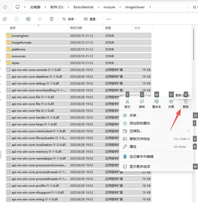Choose 复制文件地址 in context menu
The width and height of the screenshot is (198, 203).
coord(140,139)
